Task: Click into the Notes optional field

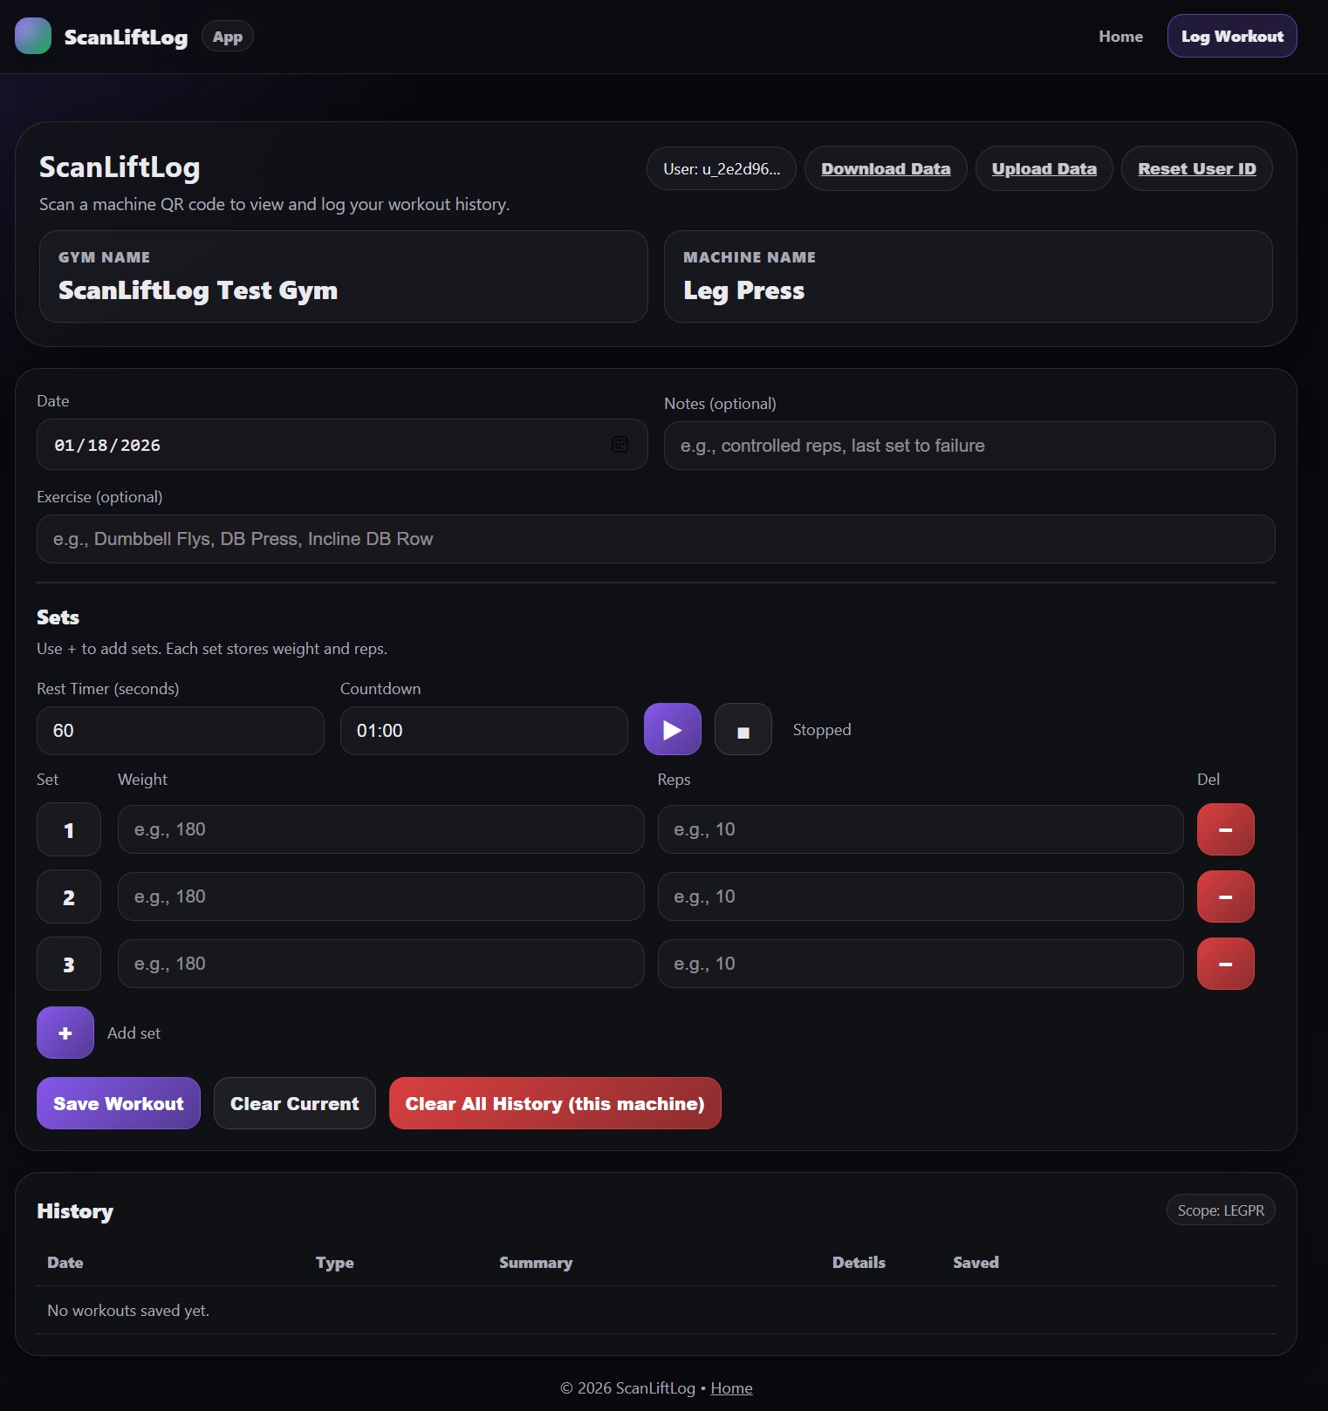Action: tap(969, 446)
